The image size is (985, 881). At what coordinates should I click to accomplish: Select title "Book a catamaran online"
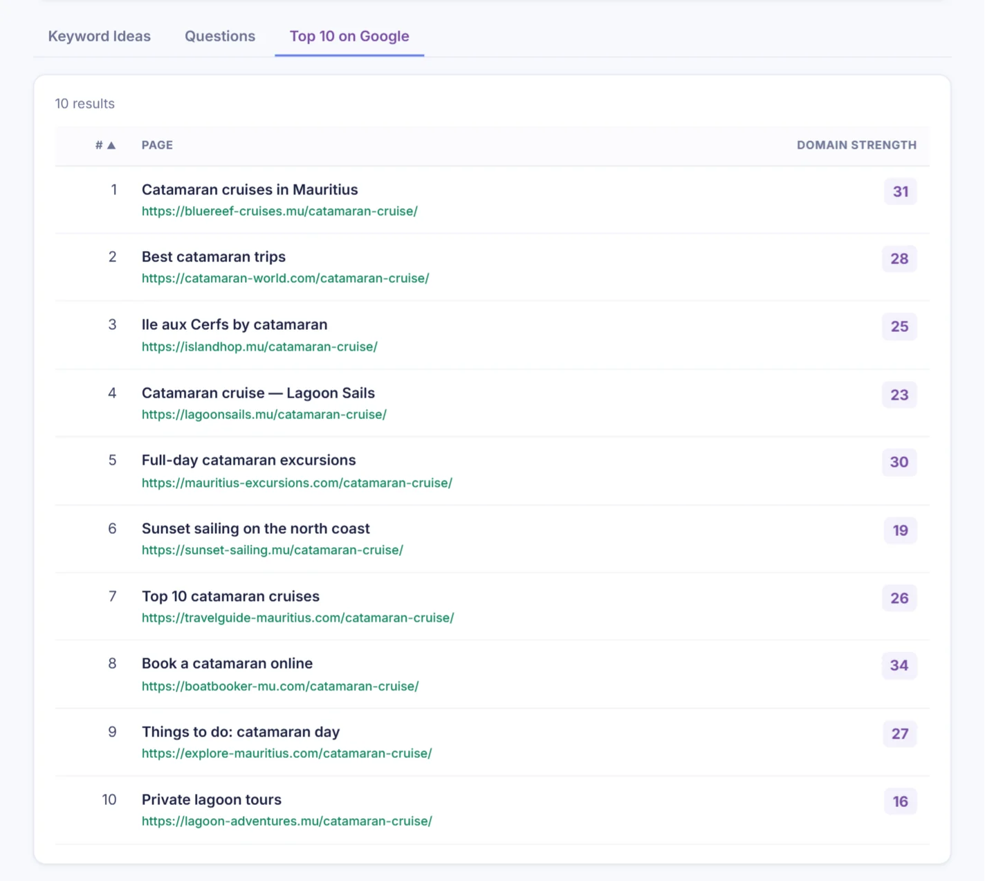click(227, 663)
